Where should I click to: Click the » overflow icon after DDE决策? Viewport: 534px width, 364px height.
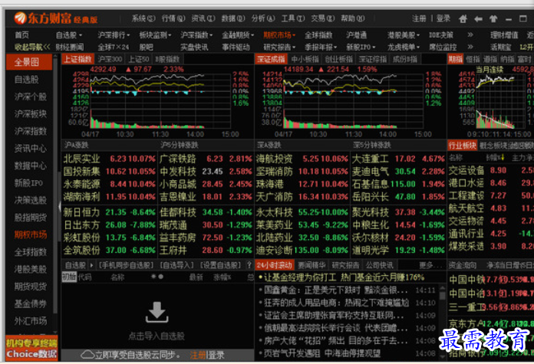click(470, 34)
